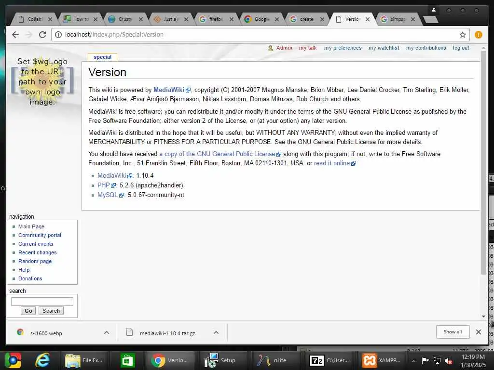Image resolution: width=494 pixels, height=370 pixels.
Task: Open my preferences
Action: 343,48
